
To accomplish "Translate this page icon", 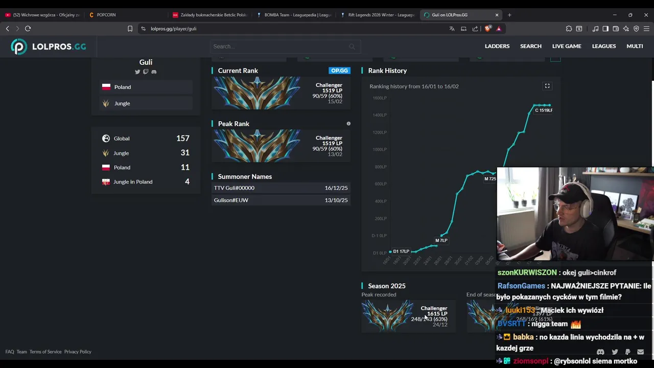I will coord(452,29).
